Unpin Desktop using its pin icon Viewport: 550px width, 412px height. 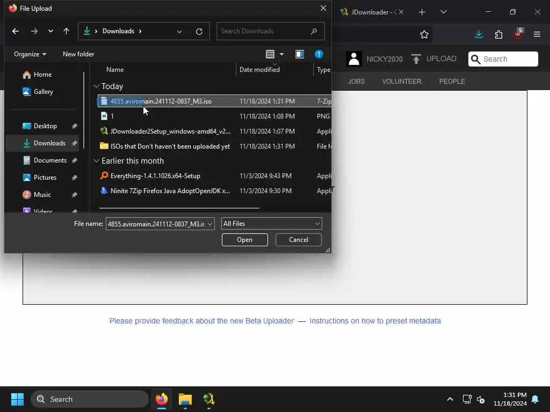[x=74, y=126]
